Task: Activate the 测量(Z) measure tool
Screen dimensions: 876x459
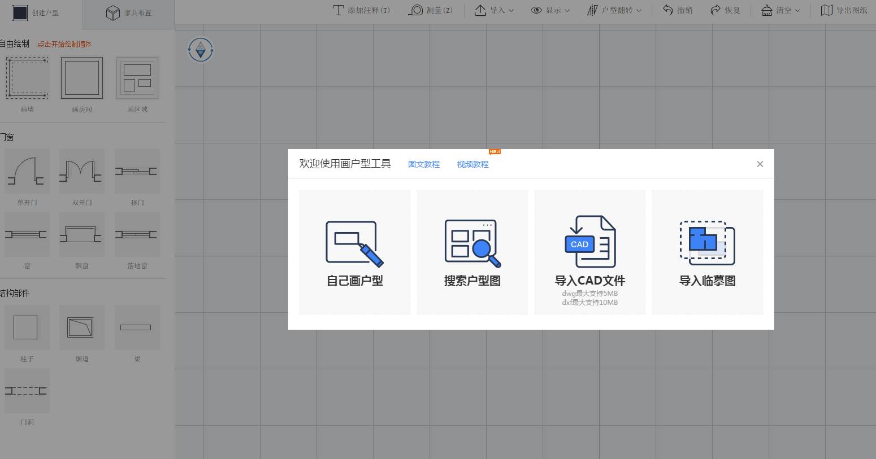Action: tap(431, 10)
